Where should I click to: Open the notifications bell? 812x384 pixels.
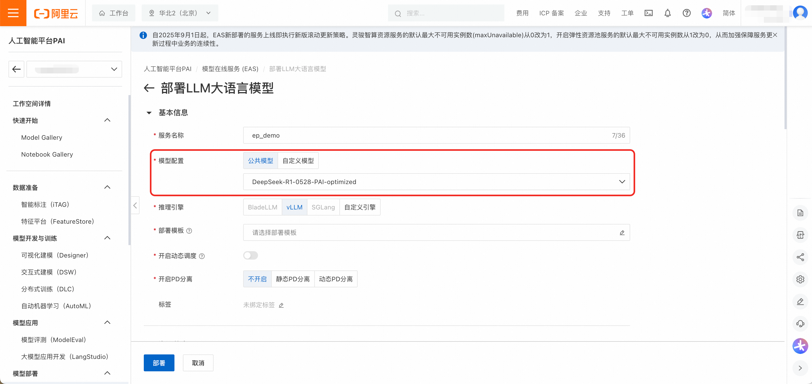tap(667, 13)
